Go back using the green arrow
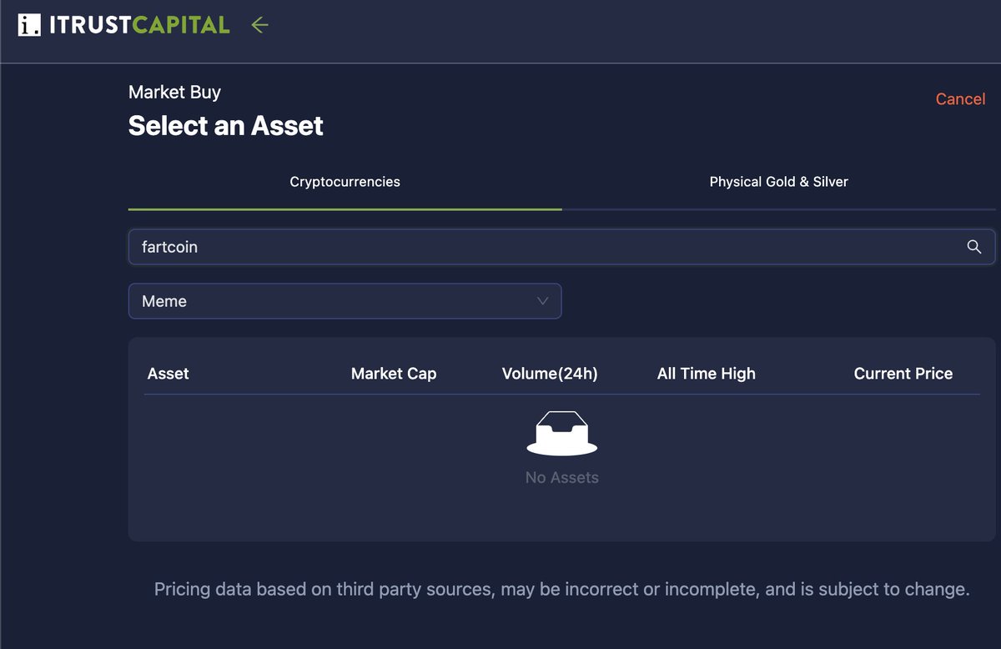The height and width of the screenshot is (649, 1001). tap(259, 25)
